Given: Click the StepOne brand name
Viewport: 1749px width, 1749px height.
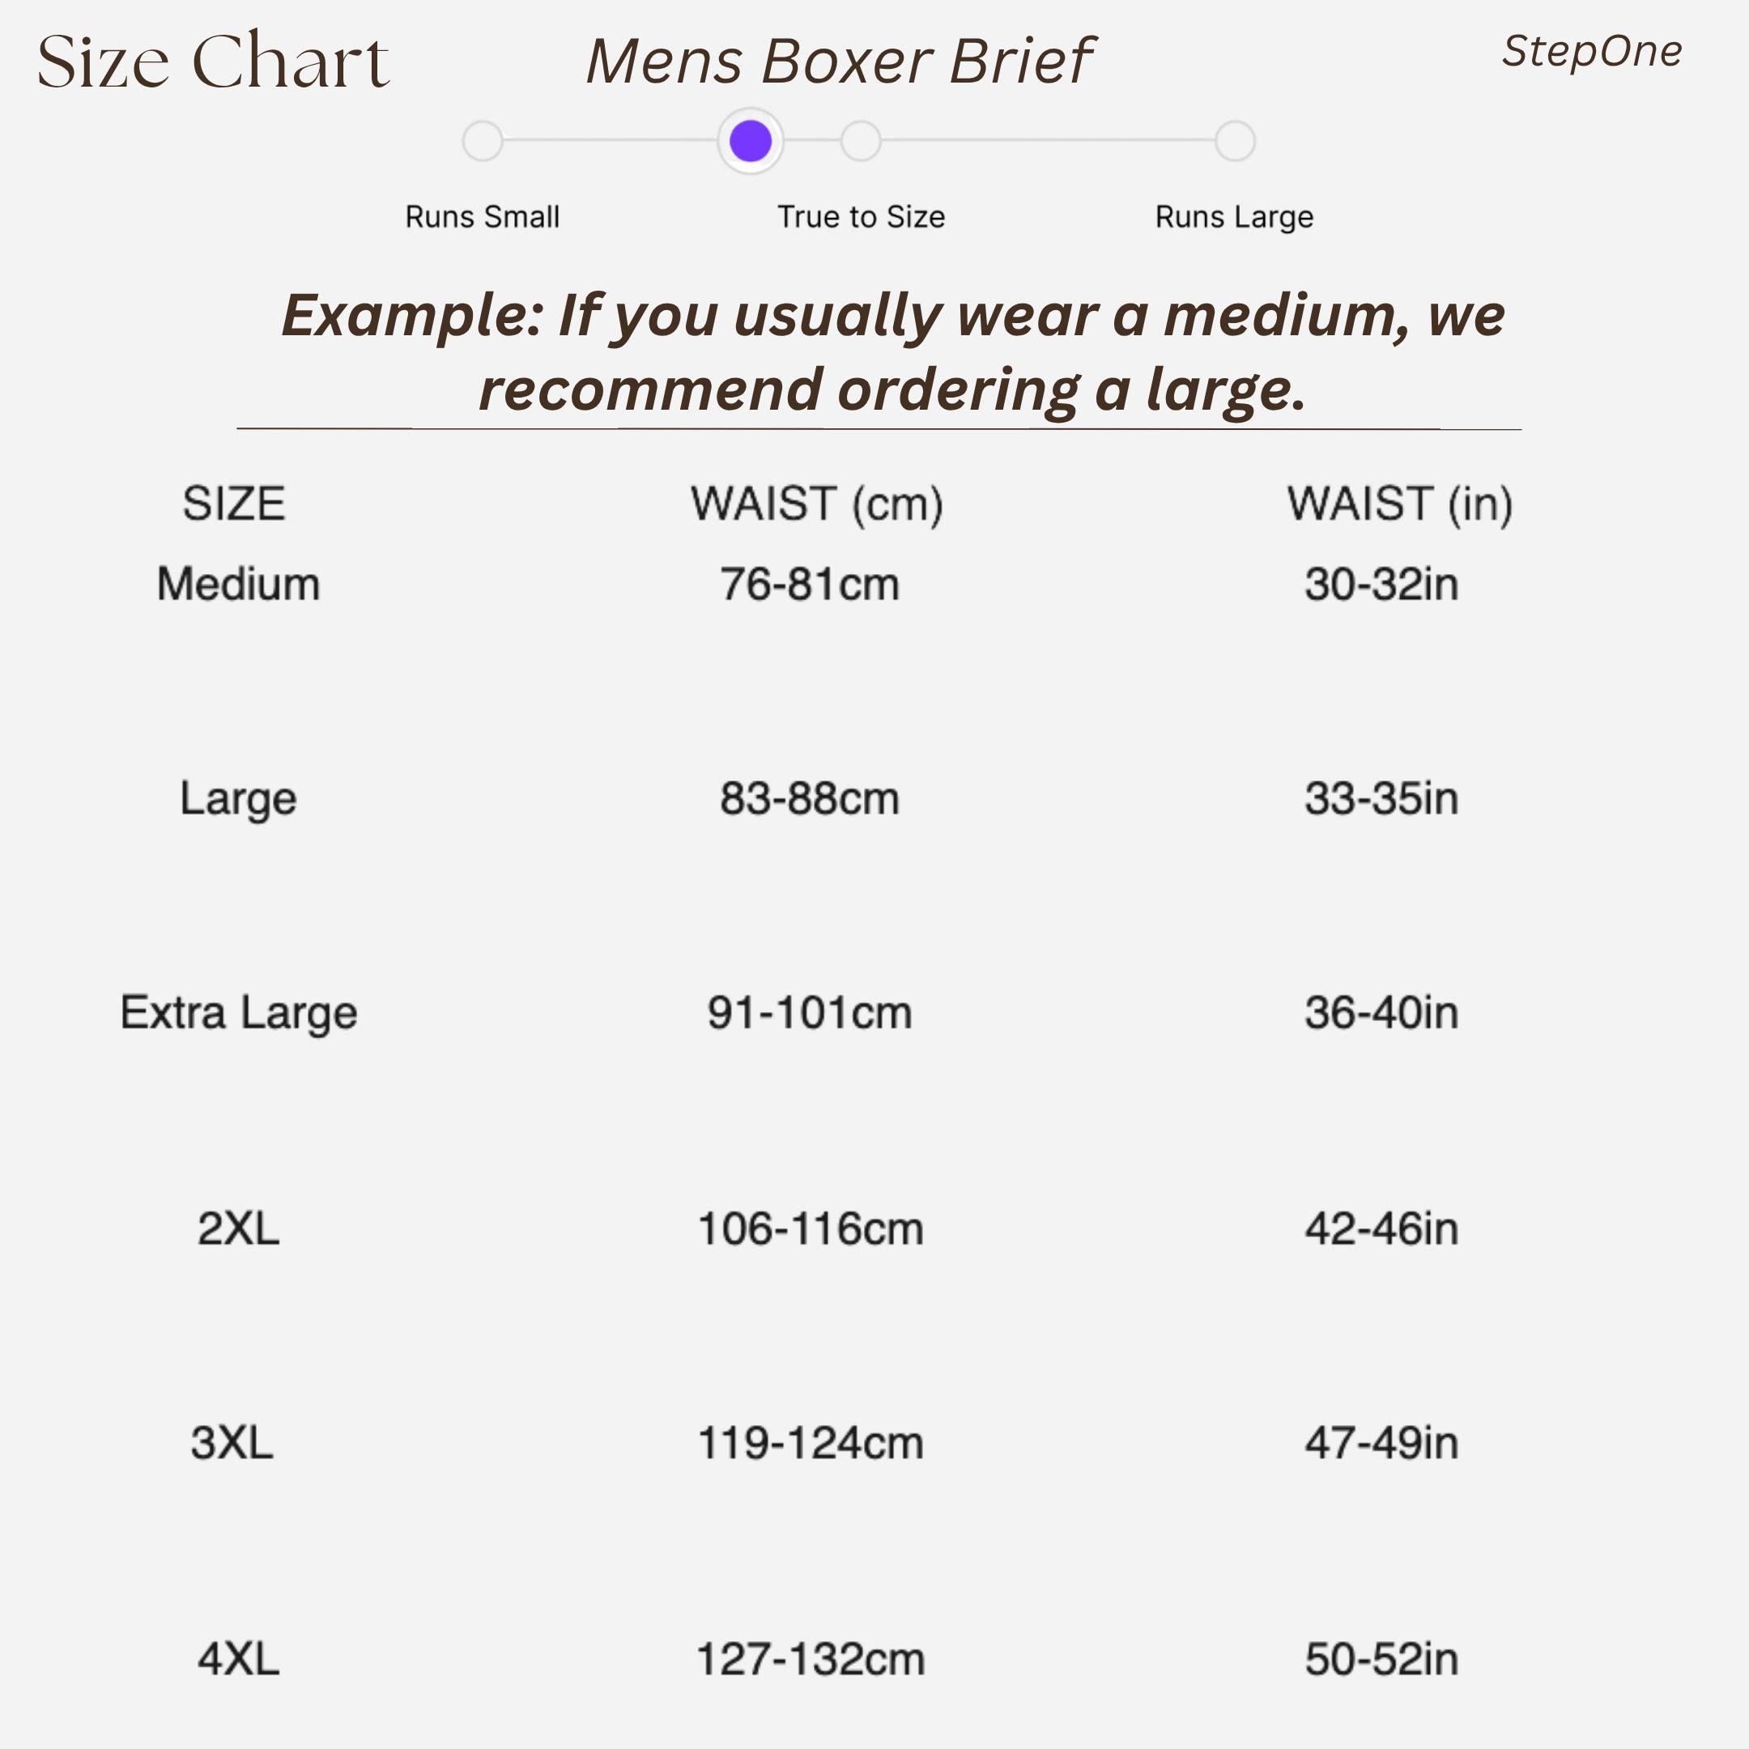Looking at the screenshot, I should tap(1591, 51).
